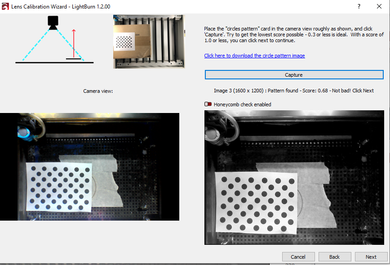Screen dimensions: 390x265
Task: Click the grayscale captured image preview
Action: 294,178
